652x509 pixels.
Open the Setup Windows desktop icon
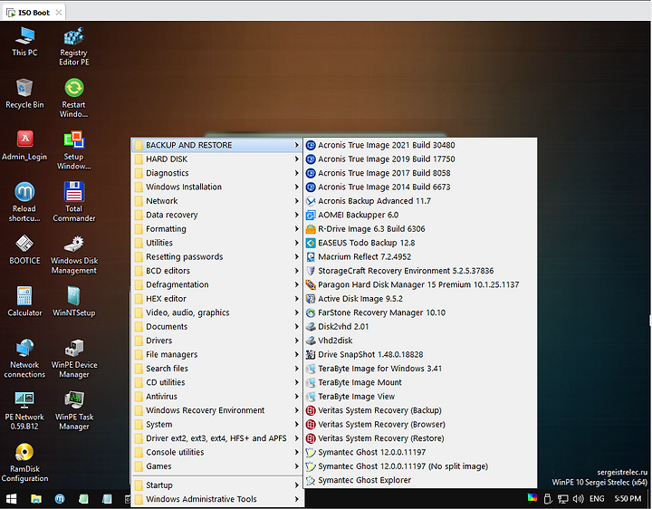pos(74,150)
